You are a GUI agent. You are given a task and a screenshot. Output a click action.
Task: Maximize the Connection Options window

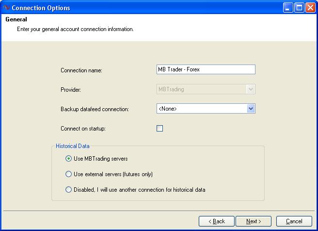[299, 8]
